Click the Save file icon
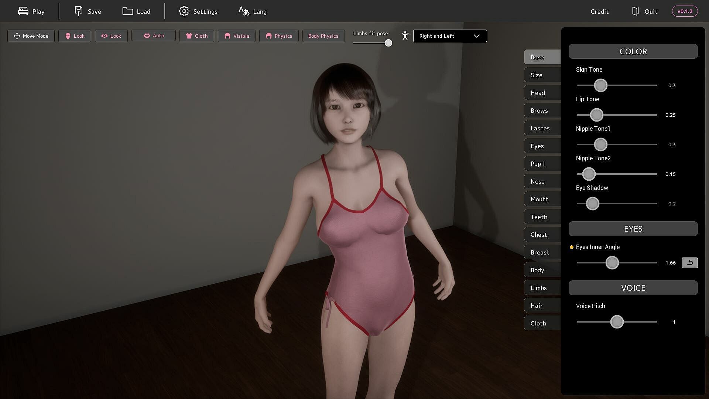The image size is (709, 399). [x=78, y=11]
